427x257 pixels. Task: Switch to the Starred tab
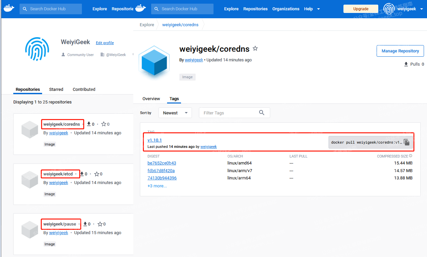(x=56, y=89)
